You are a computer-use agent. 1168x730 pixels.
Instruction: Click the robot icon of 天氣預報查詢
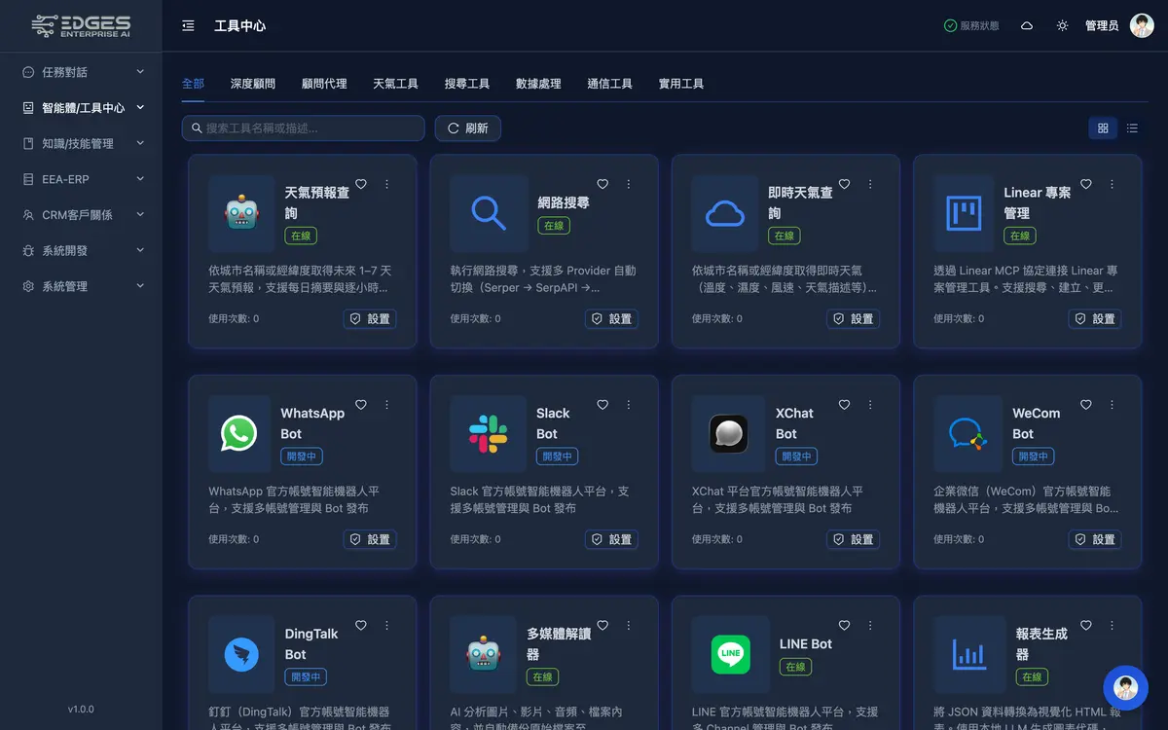coord(241,213)
